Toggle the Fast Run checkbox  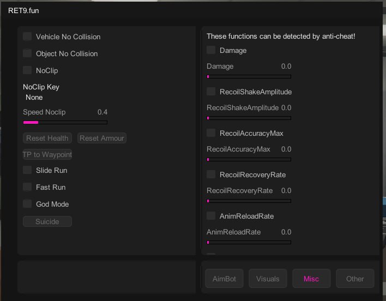27,187
